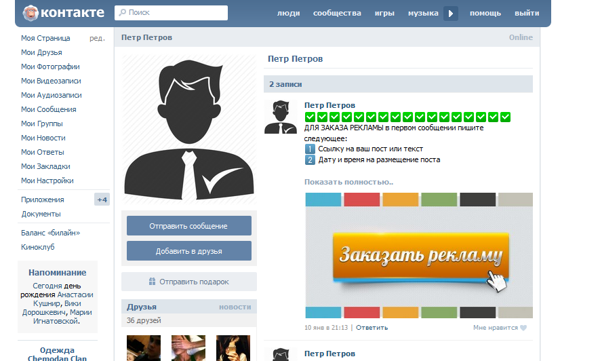The image size is (600, 361).
Task: Click the number 2 emoji icon in post
Action: tap(310, 160)
